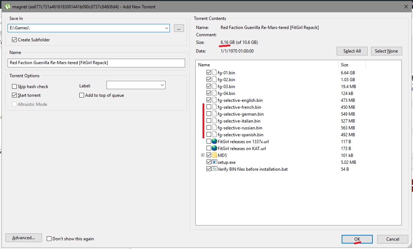Viewport: 413px width, 249px height.
Task: Enable the Skip hash check checkbox
Action: click(14, 87)
